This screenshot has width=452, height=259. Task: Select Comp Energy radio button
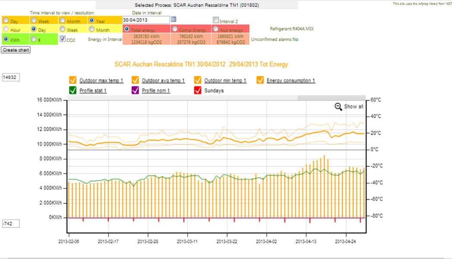click(x=175, y=29)
